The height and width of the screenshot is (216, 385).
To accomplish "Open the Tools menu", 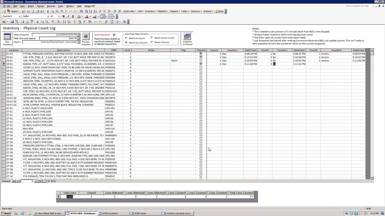I will (60, 6).
